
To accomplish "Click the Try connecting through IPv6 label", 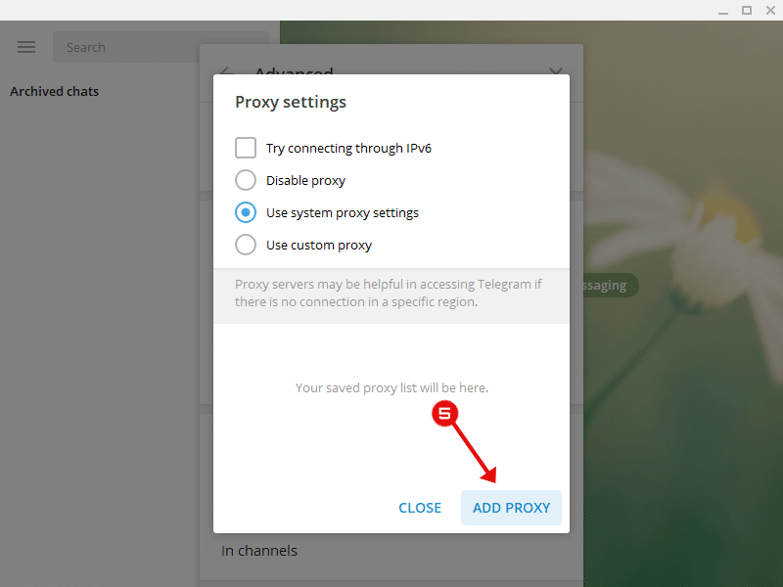I will pyautogui.click(x=348, y=149).
